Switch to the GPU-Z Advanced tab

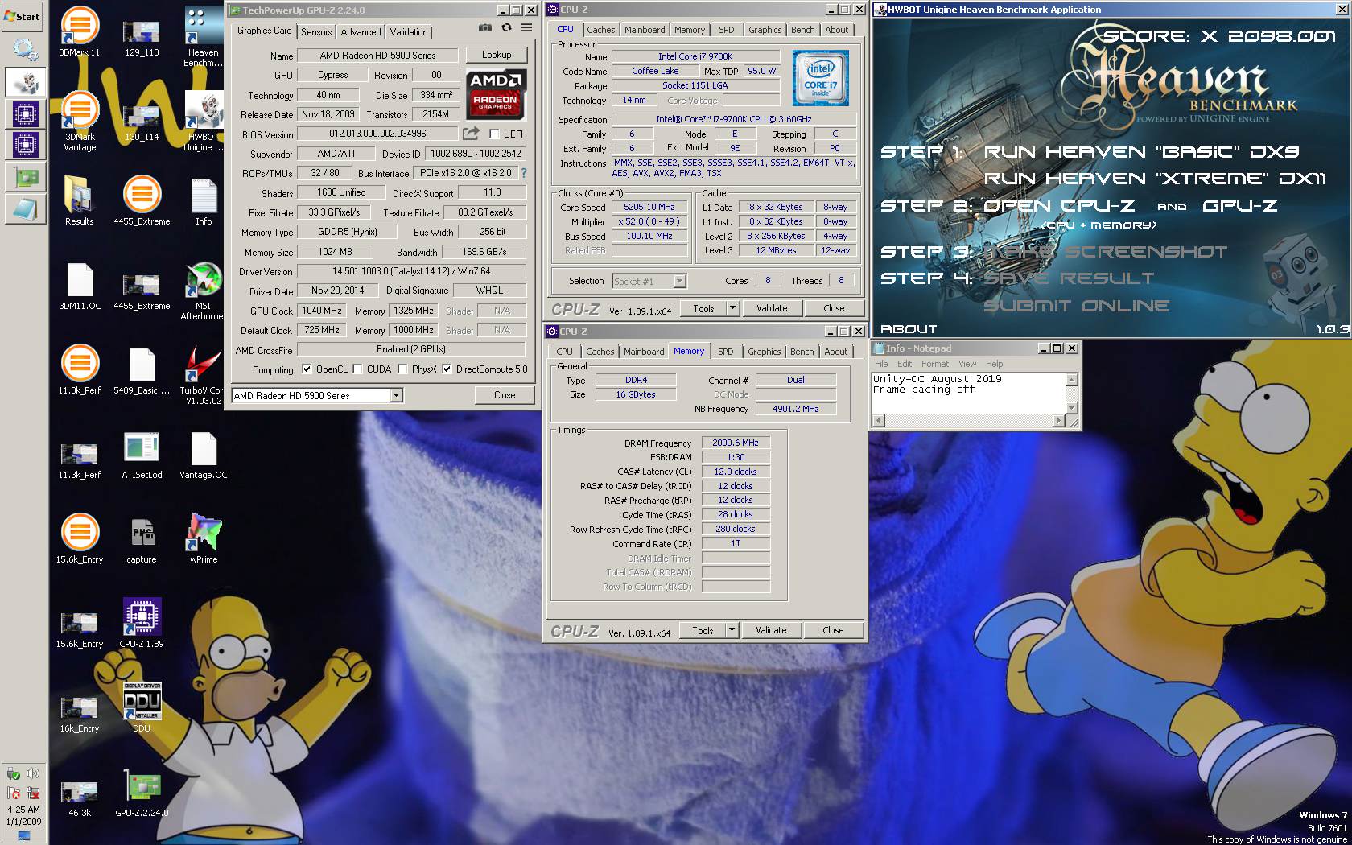[361, 31]
